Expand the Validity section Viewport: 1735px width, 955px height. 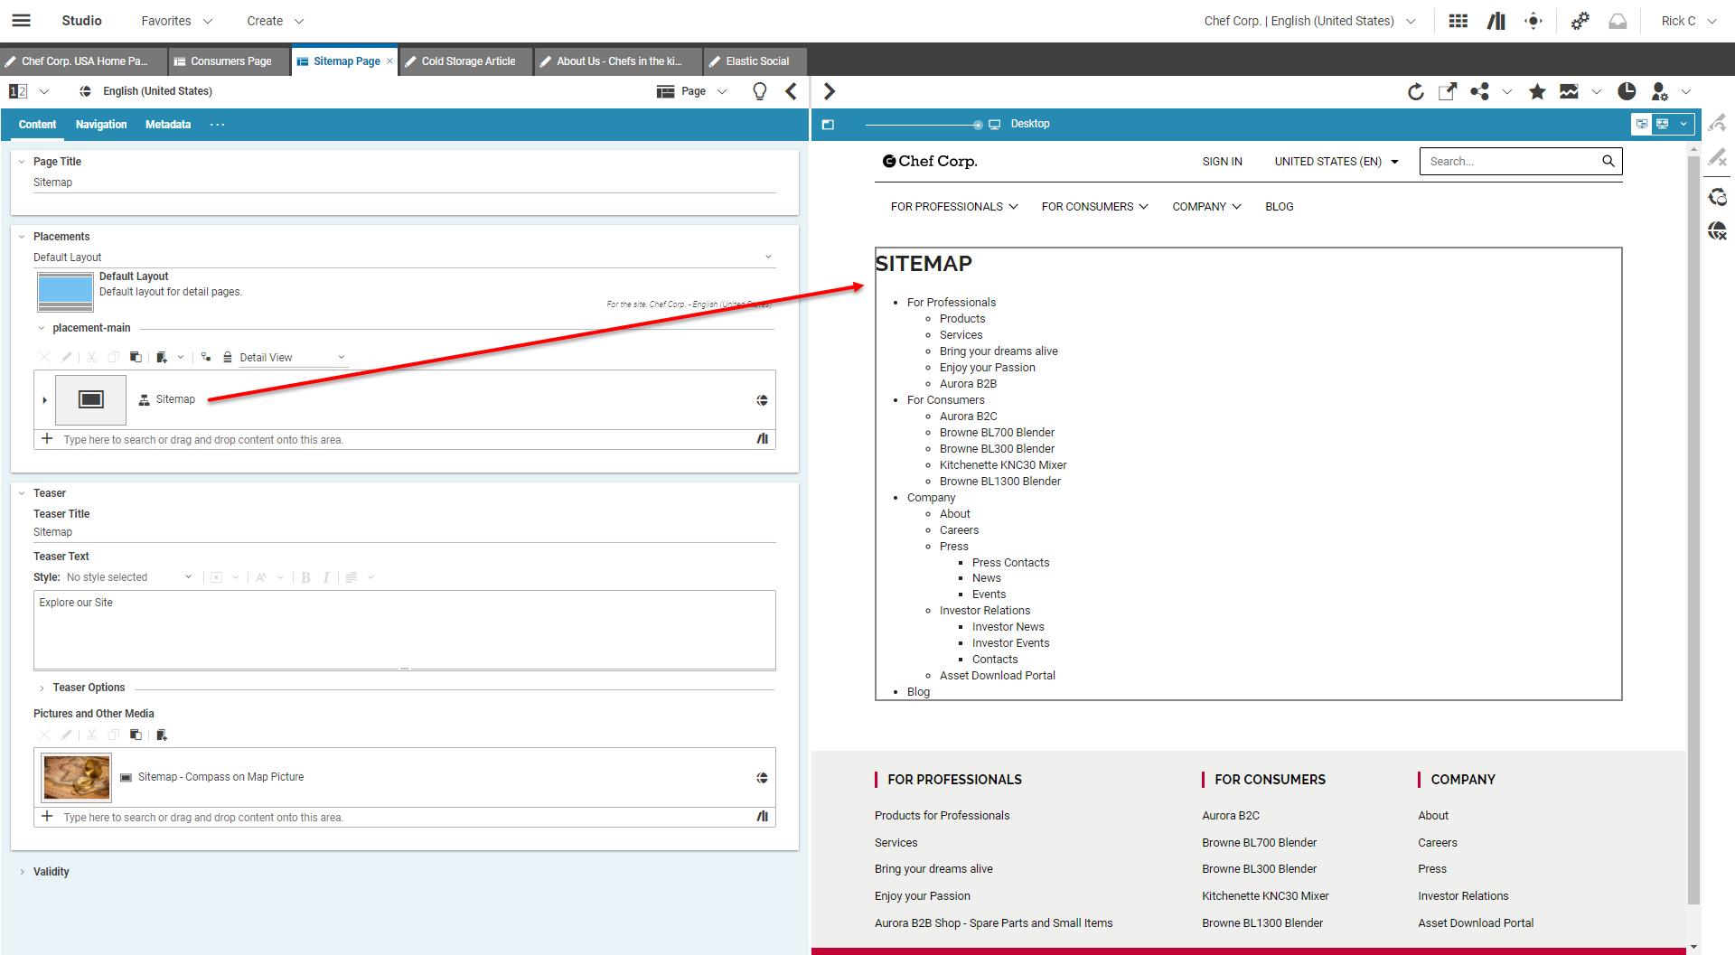22,872
